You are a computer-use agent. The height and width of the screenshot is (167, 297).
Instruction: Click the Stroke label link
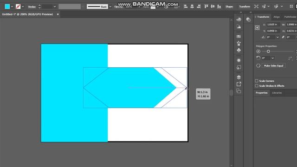coord(32,6)
